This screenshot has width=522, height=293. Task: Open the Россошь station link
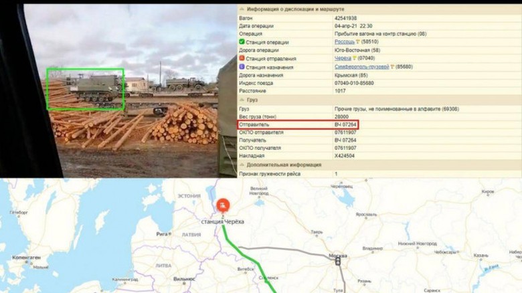click(344, 41)
